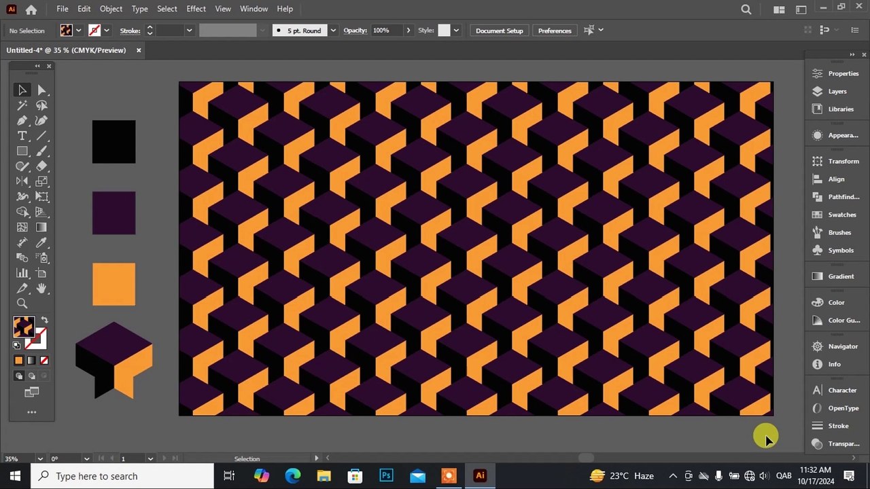The height and width of the screenshot is (489, 870).
Task: Click the Preferences button
Action: click(555, 31)
